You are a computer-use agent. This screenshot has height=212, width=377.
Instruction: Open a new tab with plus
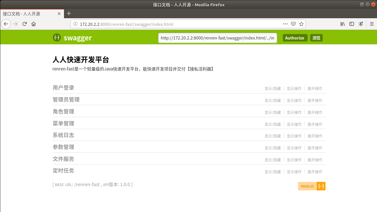tap(69, 13)
